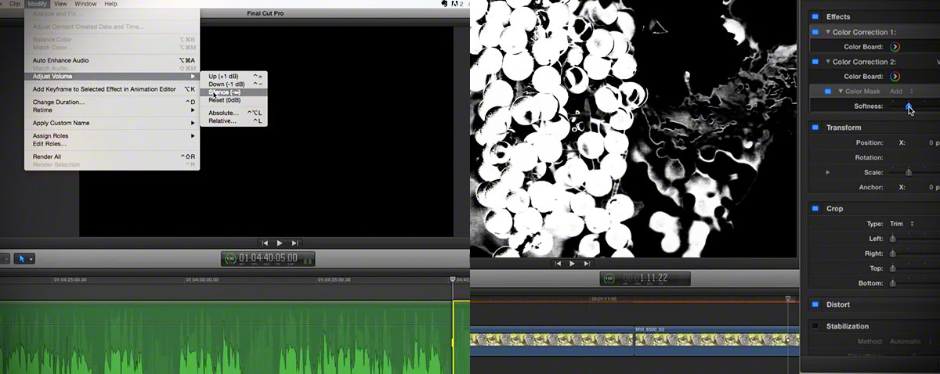Screen dimensions: 940x374
Task: Open the Help menu in menu bar
Action: click(110, 4)
